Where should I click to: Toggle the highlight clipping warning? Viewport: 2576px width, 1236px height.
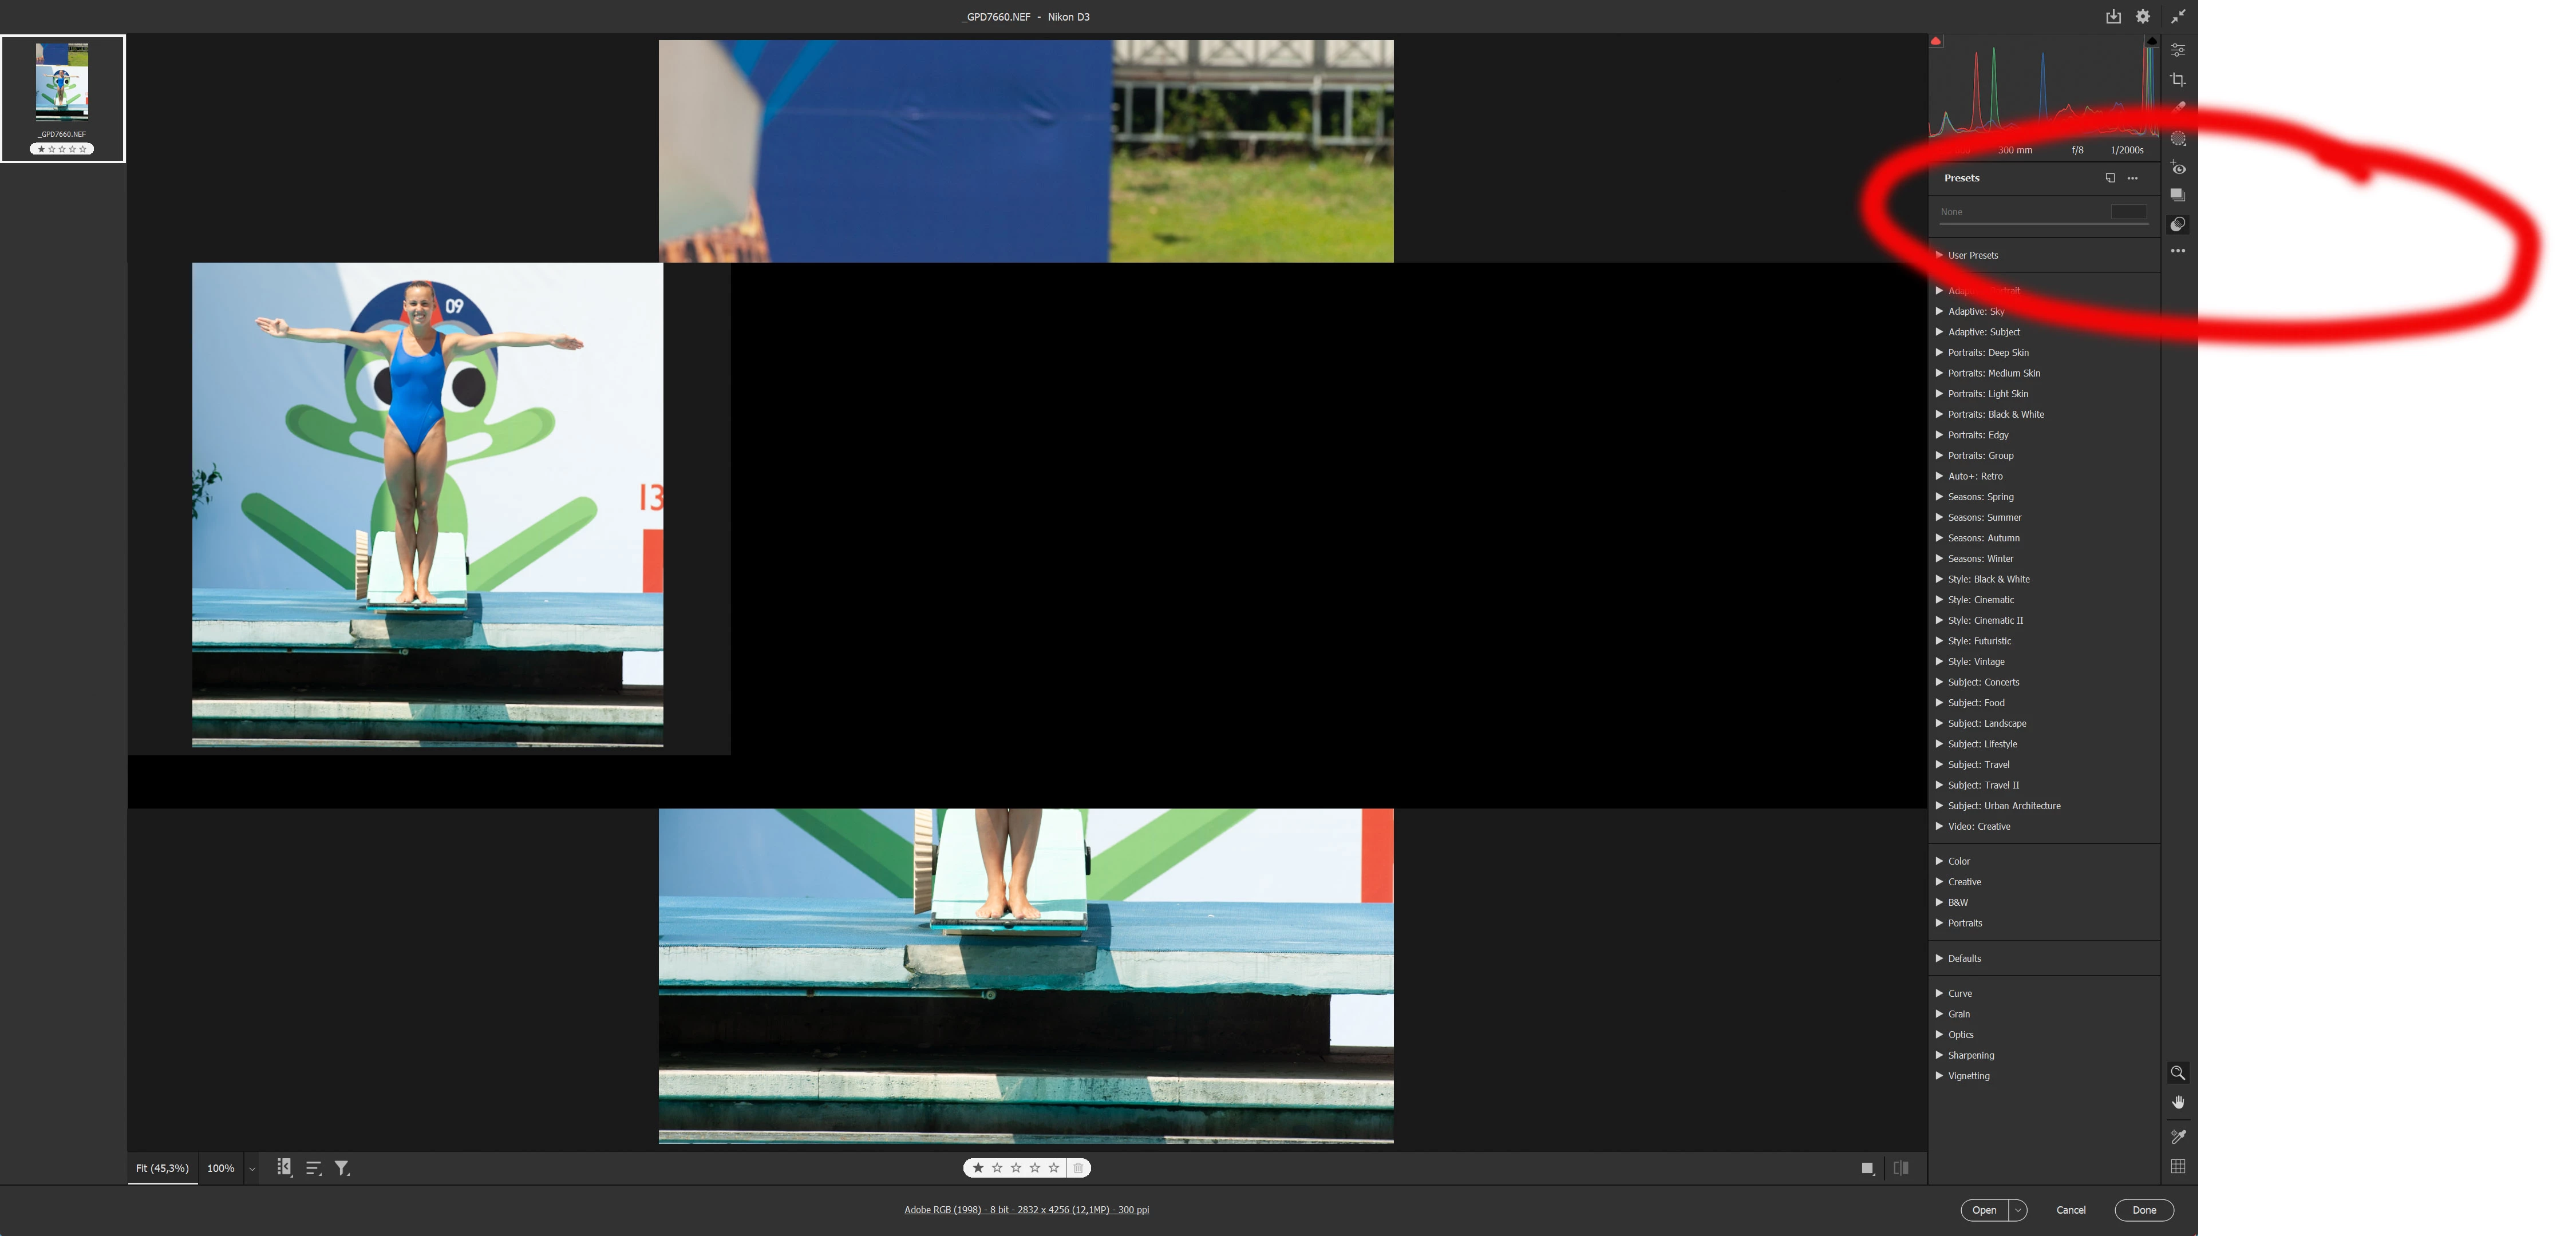click(2151, 42)
